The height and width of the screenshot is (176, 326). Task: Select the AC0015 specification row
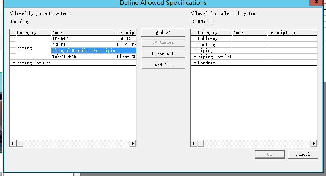click(83, 44)
